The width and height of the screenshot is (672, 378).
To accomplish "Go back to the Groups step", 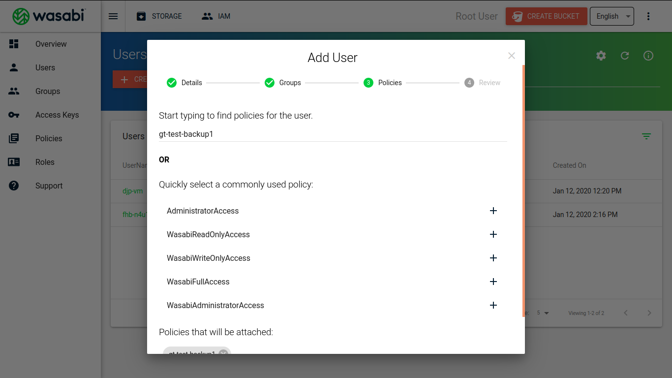I will point(283,83).
